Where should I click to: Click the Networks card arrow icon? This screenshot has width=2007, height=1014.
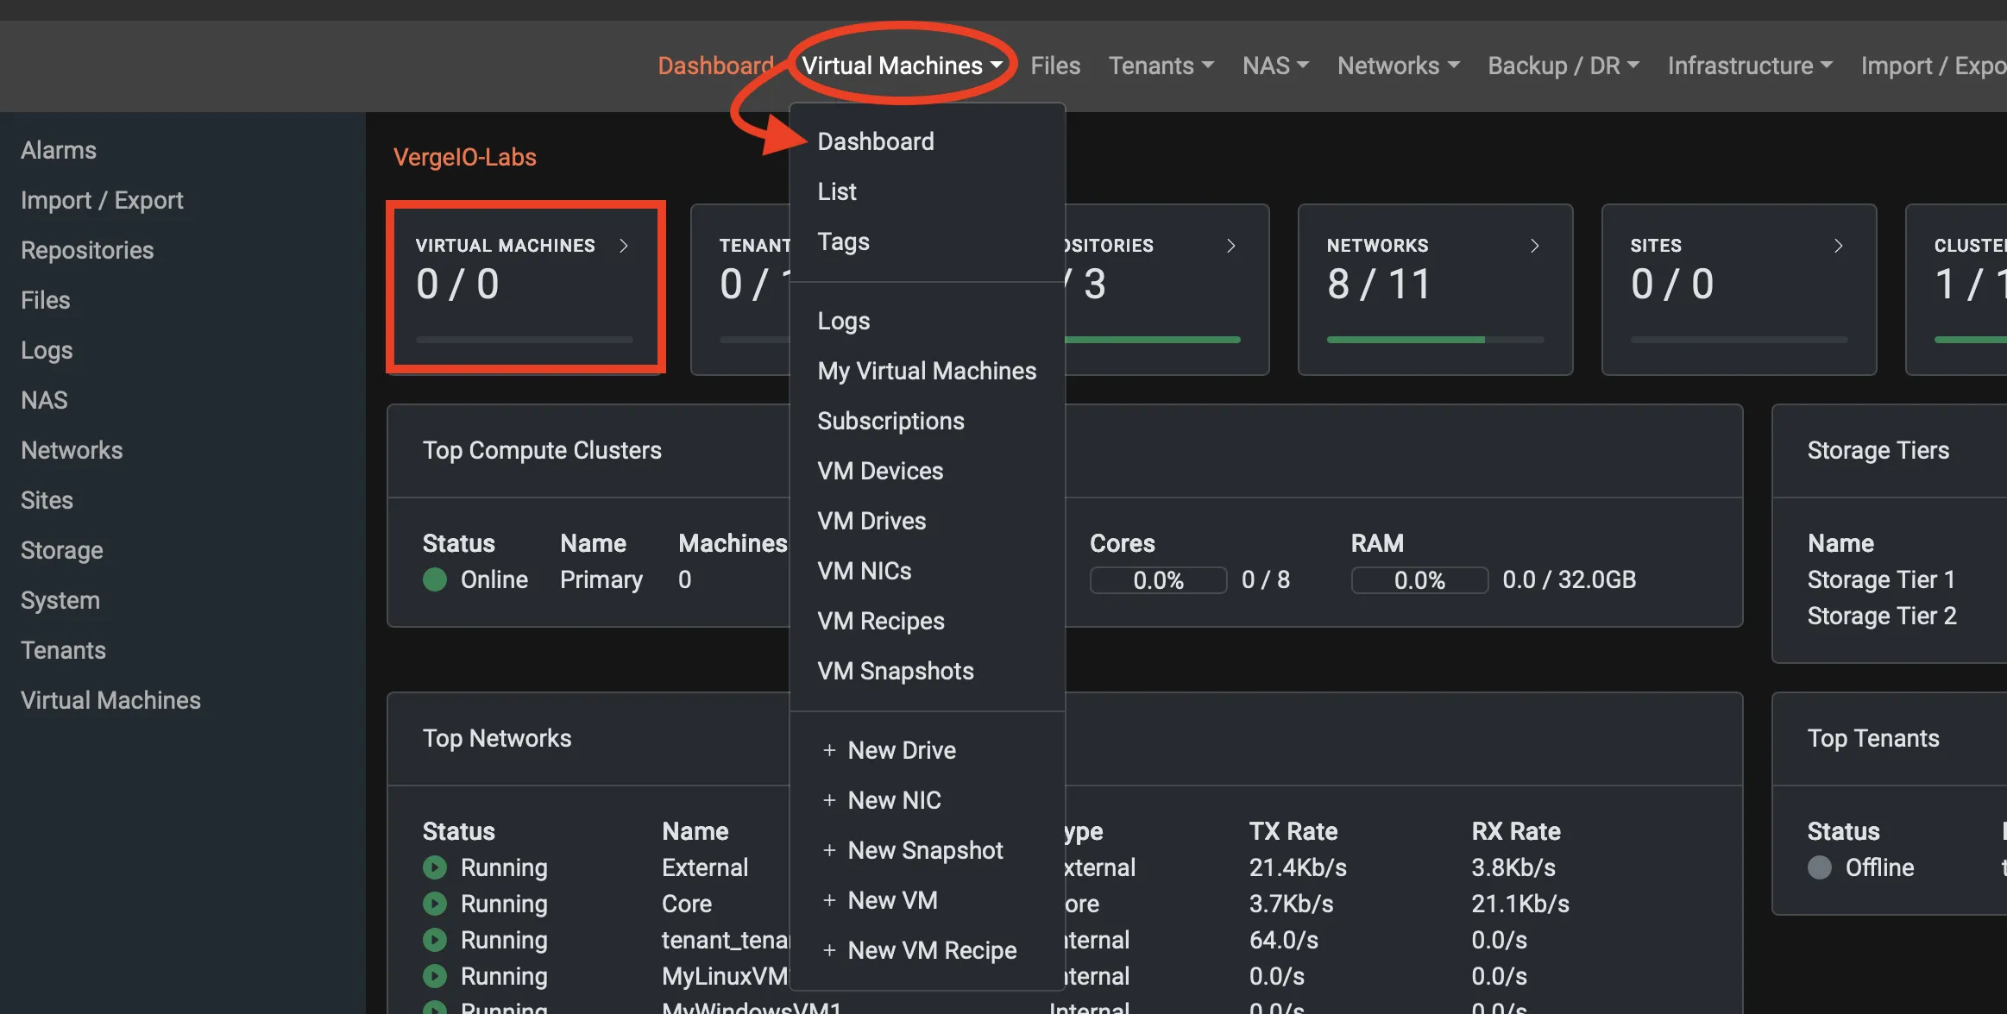(x=1535, y=245)
